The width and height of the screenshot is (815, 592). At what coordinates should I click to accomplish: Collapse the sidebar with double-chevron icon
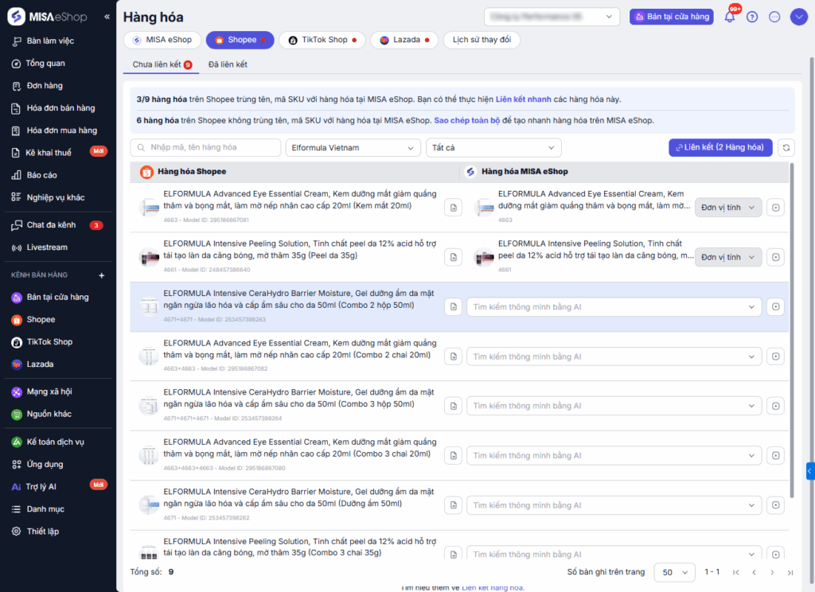(x=107, y=17)
